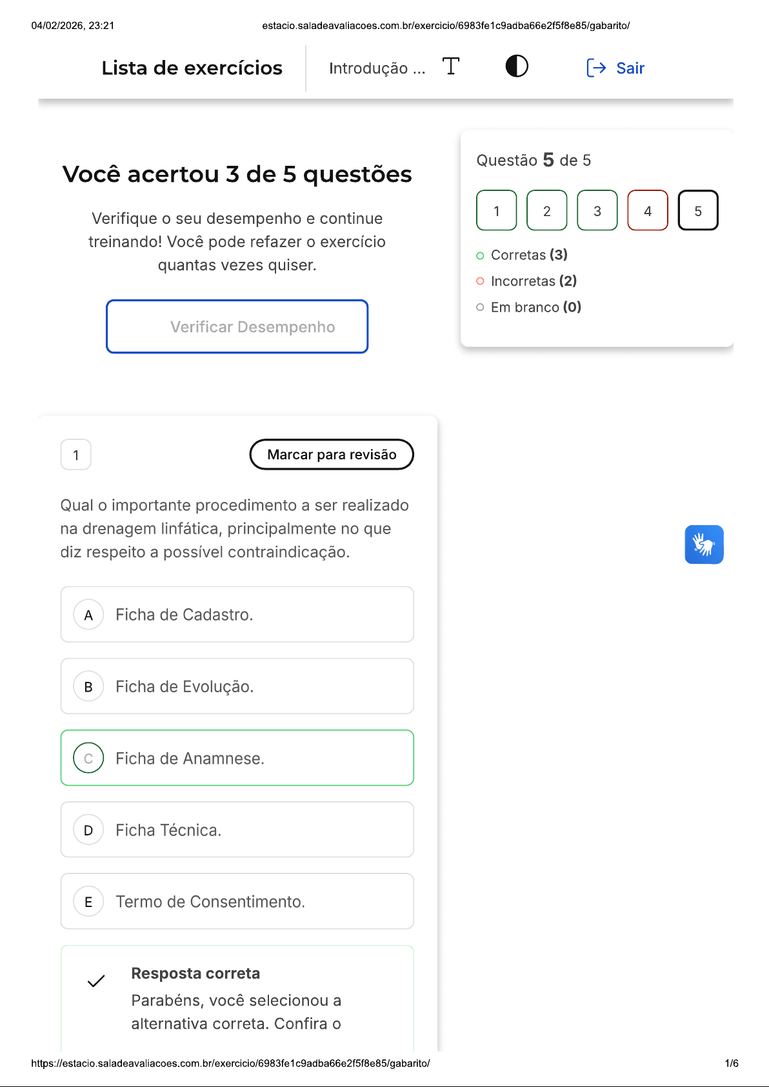Go to question 1 in navigator

click(497, 210)
